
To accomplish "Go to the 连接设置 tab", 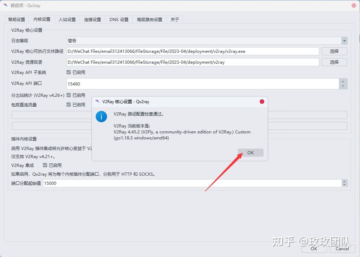I will coord(93,19).
